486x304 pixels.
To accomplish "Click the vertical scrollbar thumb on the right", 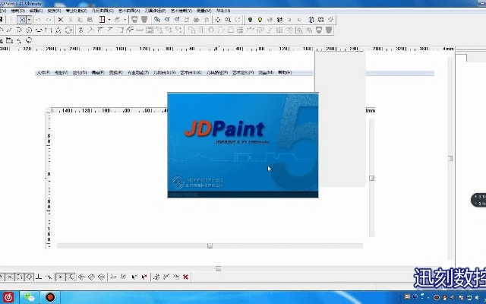I will [x=371, y=178].
